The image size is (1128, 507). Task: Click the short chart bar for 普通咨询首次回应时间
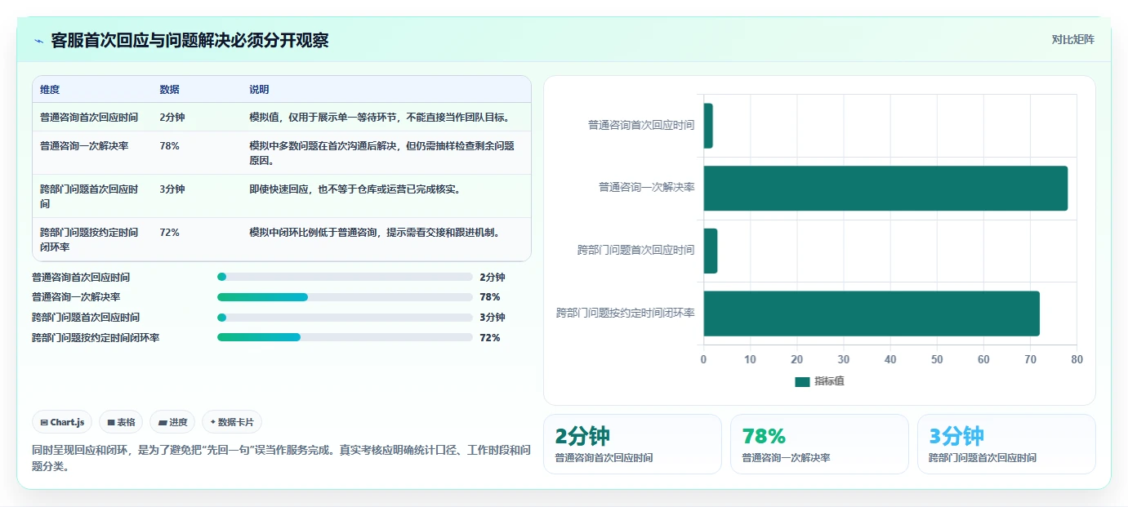tap(708, 126)
